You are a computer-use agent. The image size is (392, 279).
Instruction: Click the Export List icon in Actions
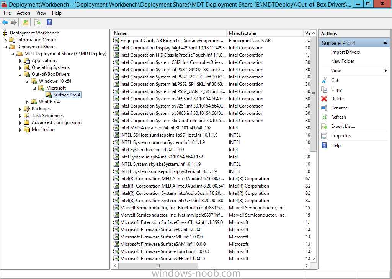(x=324, y=126)
